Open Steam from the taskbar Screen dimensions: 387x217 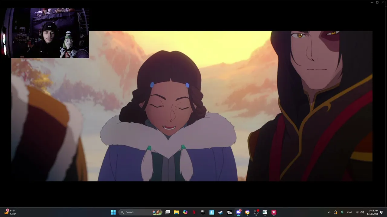pos(221,212)
